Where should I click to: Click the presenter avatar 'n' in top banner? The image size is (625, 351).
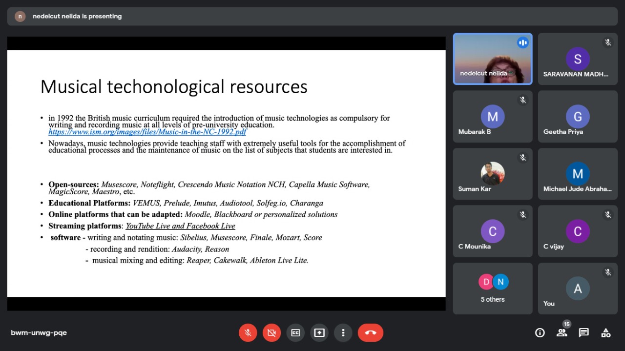point(20,16)
